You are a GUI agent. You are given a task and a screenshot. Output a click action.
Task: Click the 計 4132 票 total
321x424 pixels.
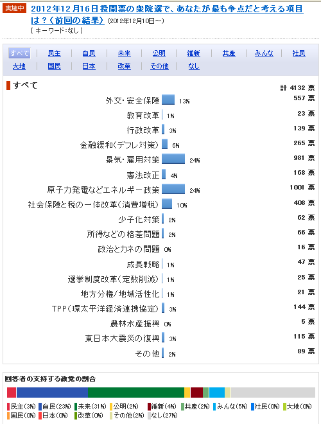click(297, 87)
